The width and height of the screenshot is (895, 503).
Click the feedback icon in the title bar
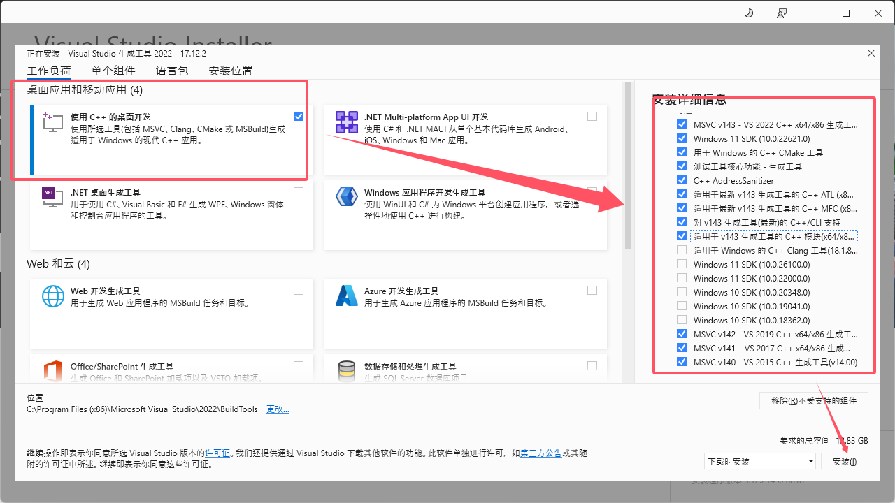[x=782, y=13]
